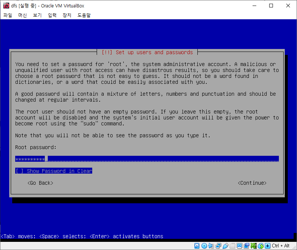297x250 pixels.
Task: Click the Ctrl + Alt host key label
Action: tap(281, 246)
